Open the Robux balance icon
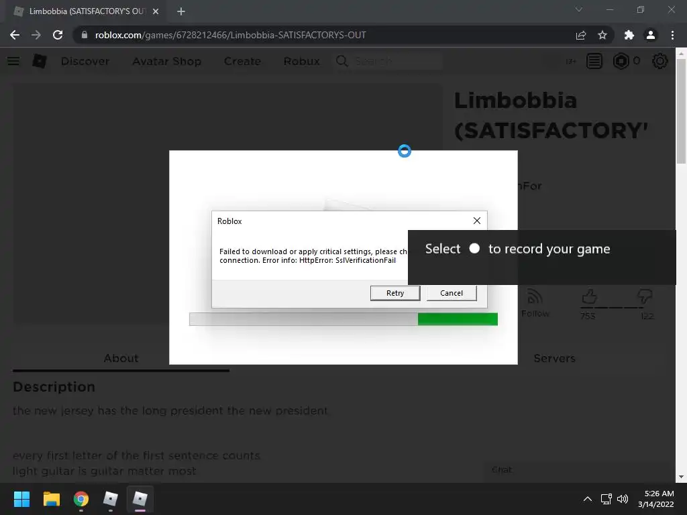Screen dimensions: 687x515 [x=621, y=61]
